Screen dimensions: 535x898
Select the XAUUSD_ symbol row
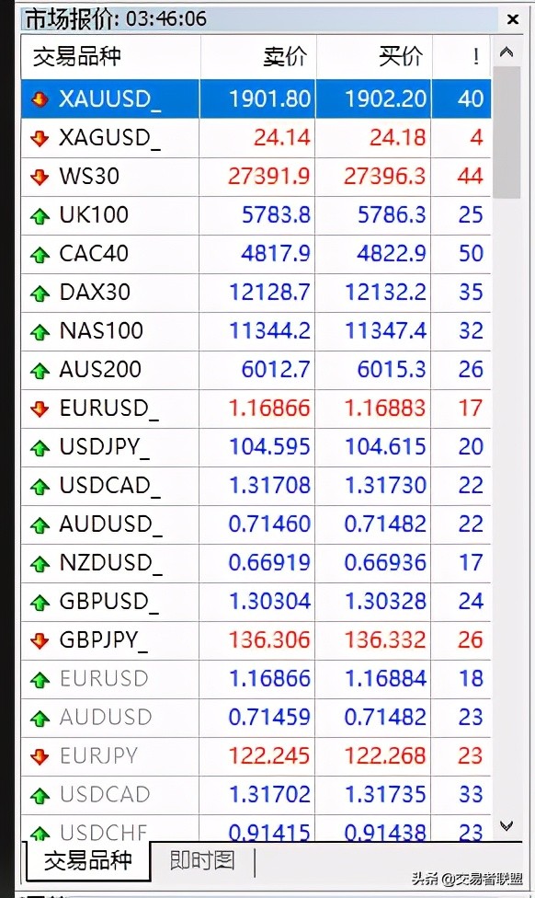pyautogui.click(x=256, y=99)
